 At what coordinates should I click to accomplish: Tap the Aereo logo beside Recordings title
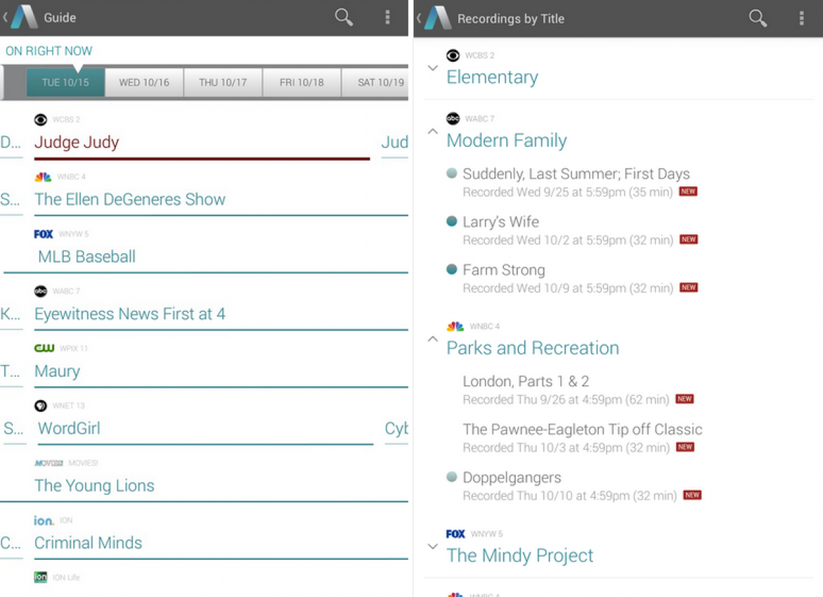(438, 19)
